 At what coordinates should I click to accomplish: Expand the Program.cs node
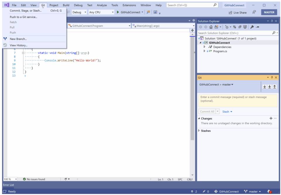pos(204,51)
